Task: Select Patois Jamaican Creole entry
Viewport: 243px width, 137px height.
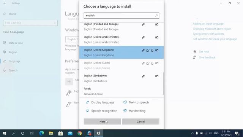Action: tap(121, 91)
